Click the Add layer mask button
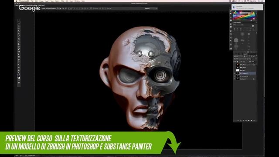The height and width of the screenshot is (157, 279). tap(243, 121)
